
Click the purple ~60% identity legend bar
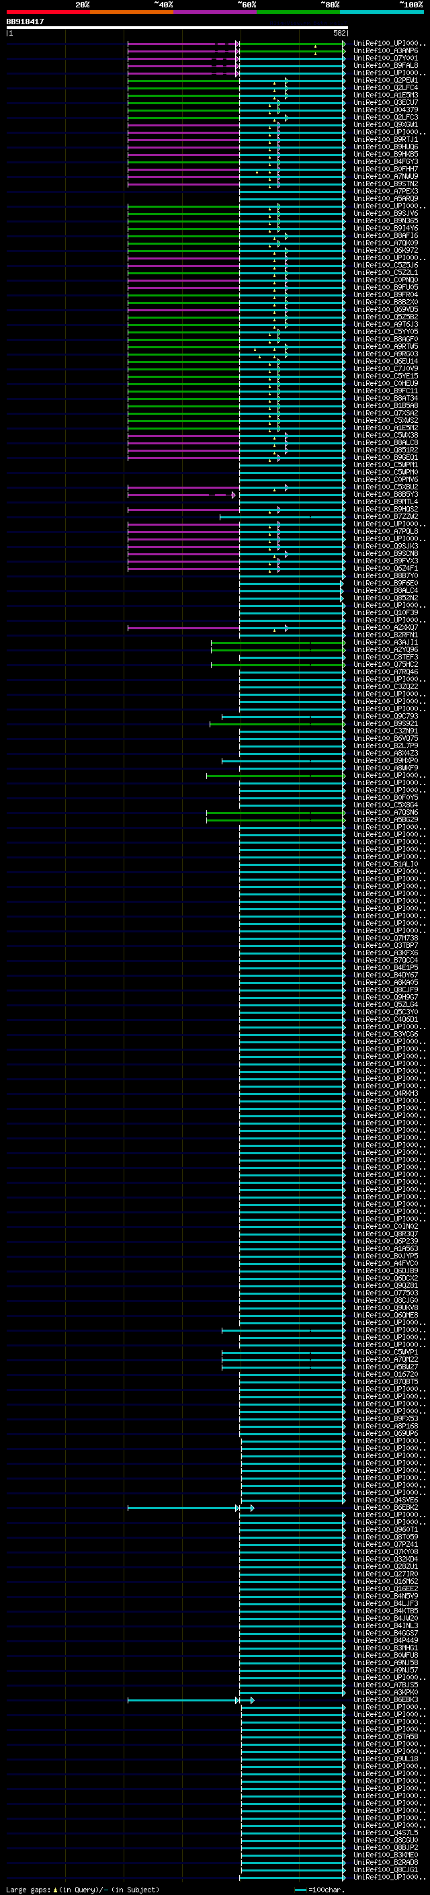(214, 12)
